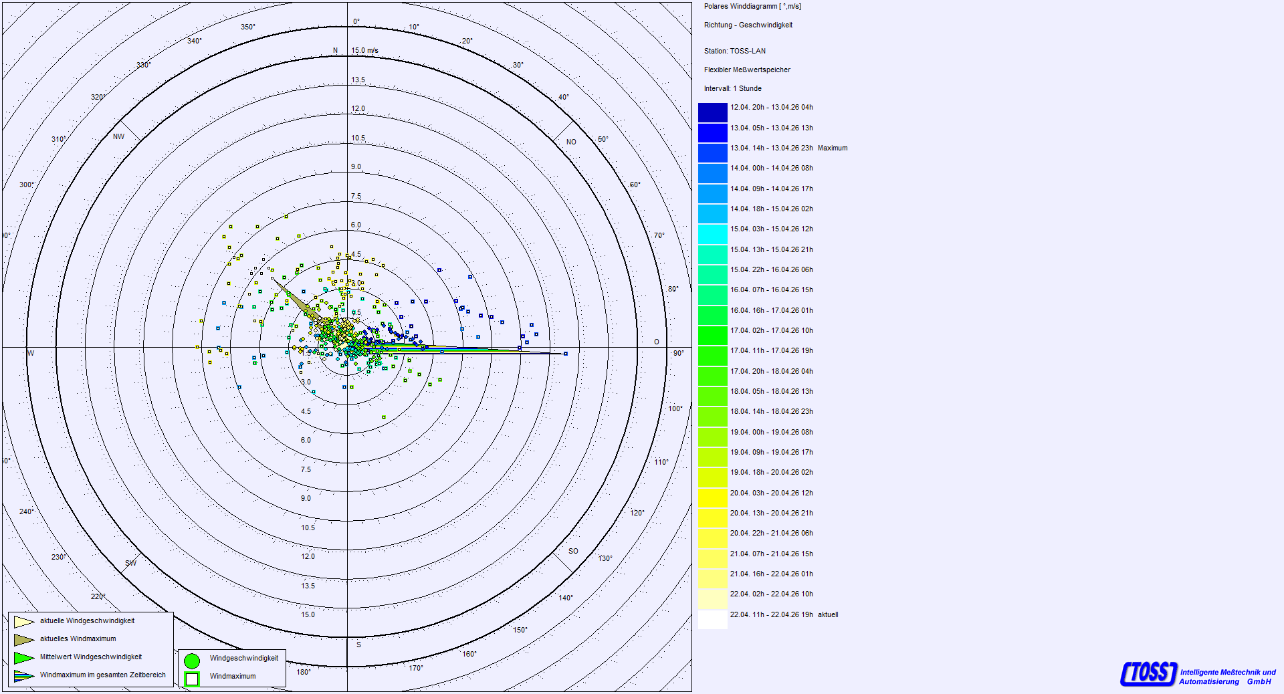Click the SW compass direction label

point(130,563)
